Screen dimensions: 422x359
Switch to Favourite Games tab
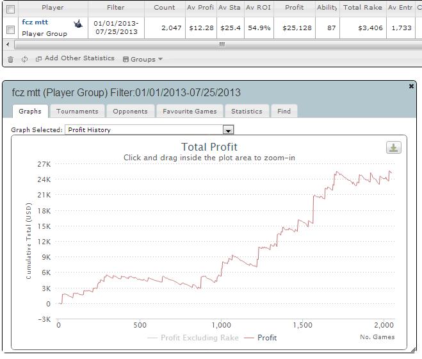click(x=190, y=112)
